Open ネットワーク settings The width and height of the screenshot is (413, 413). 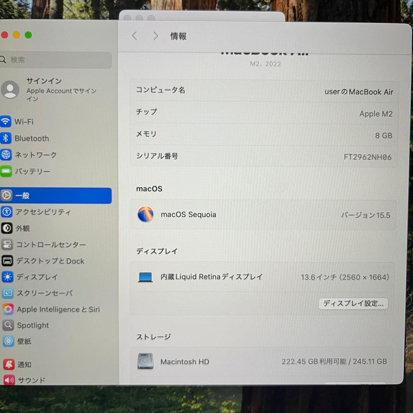pyautogui.click(x=6, y=155)
